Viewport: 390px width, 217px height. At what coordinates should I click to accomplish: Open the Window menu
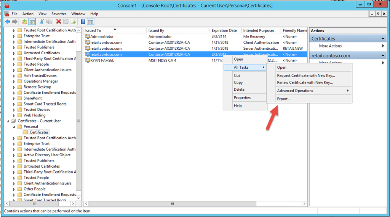78,14
